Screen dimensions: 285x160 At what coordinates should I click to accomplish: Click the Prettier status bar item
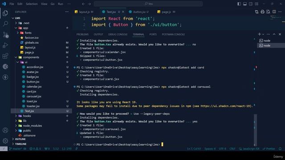269,149
